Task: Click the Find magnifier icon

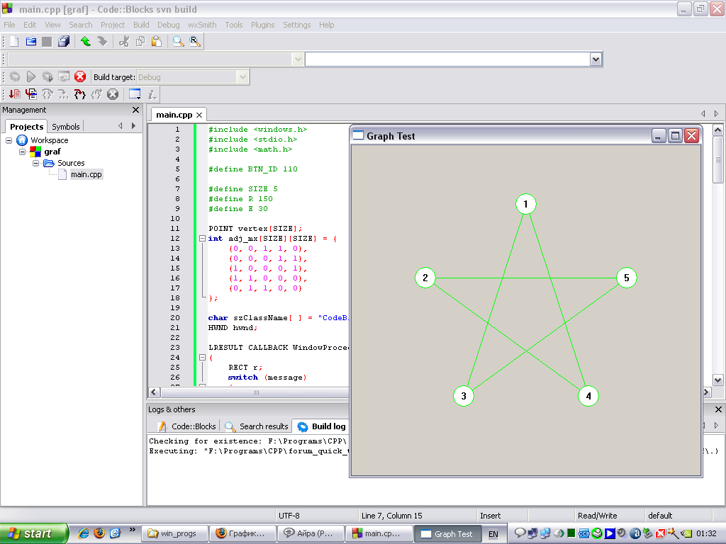Action: coord(178,42)
